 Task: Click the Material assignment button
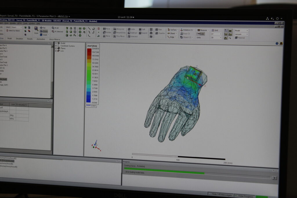point(240,38)
